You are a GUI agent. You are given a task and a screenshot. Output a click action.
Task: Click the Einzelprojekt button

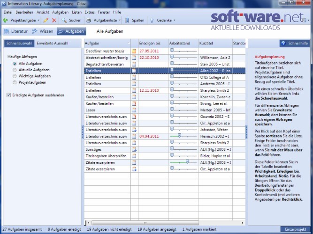pos(296,229)
